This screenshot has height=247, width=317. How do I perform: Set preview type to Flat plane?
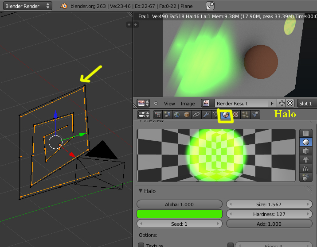pos(305,133)
